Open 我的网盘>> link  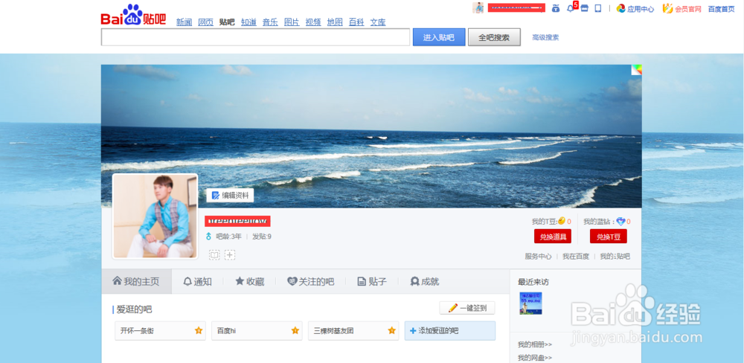click(535, 357)
